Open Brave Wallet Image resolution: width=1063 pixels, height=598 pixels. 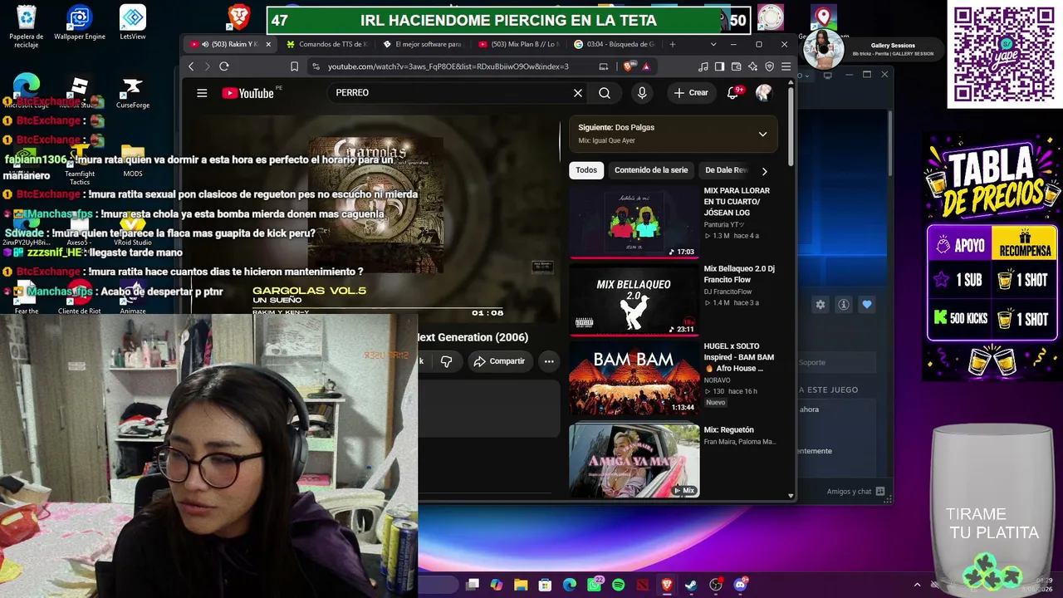pos(736,66)
